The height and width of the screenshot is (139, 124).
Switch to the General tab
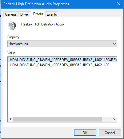click(x=11, y=14)
